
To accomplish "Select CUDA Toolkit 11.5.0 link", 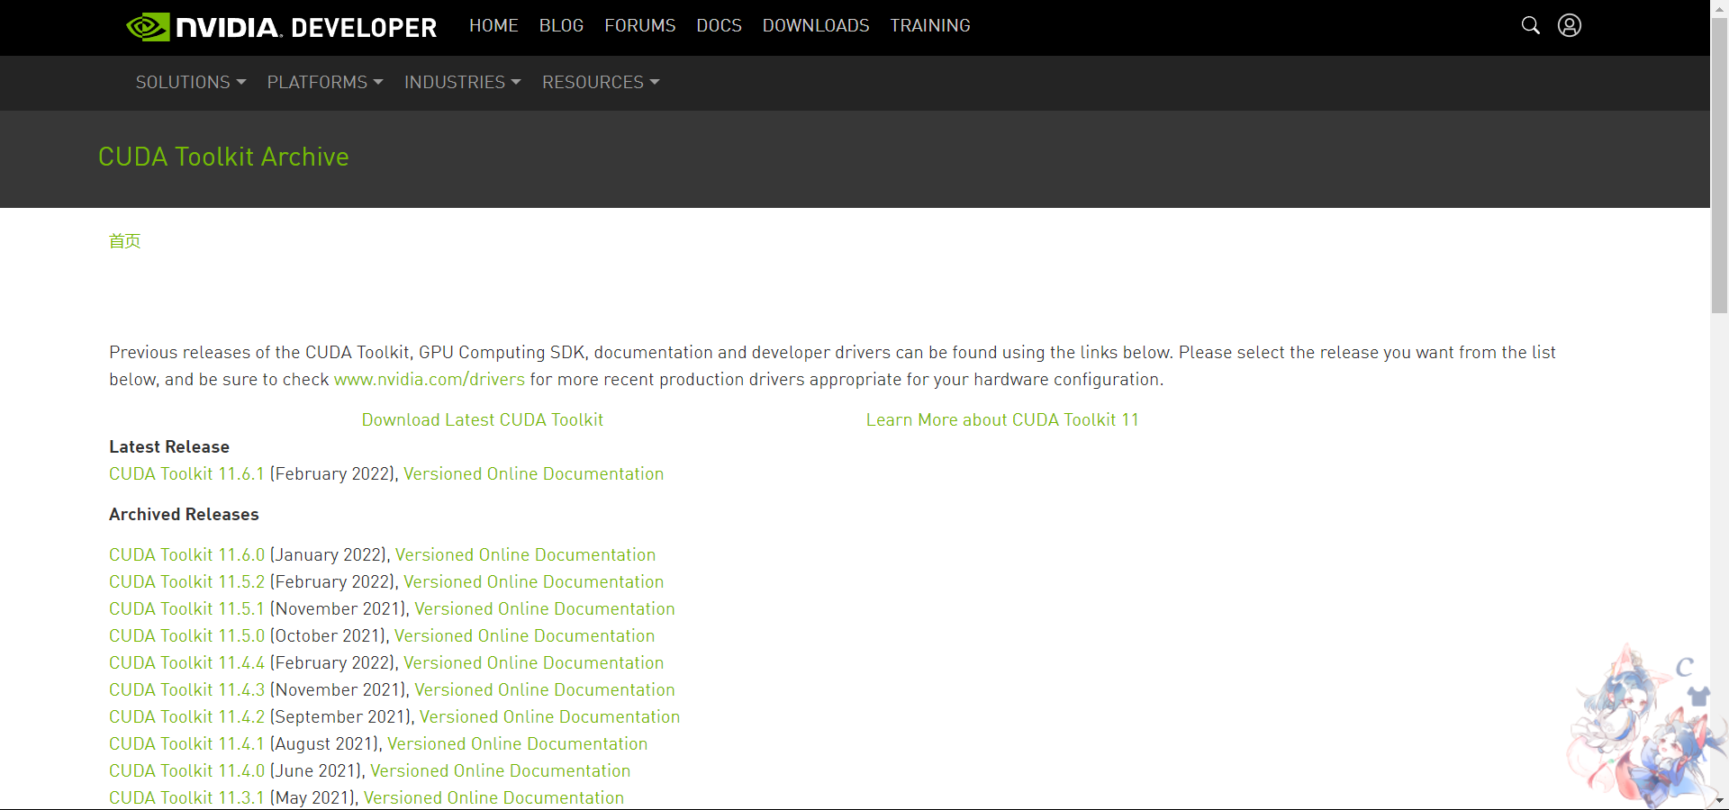I will (187, 635).
